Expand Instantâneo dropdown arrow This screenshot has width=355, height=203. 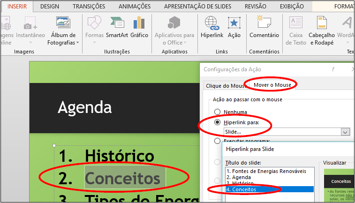tap(30, 43)
